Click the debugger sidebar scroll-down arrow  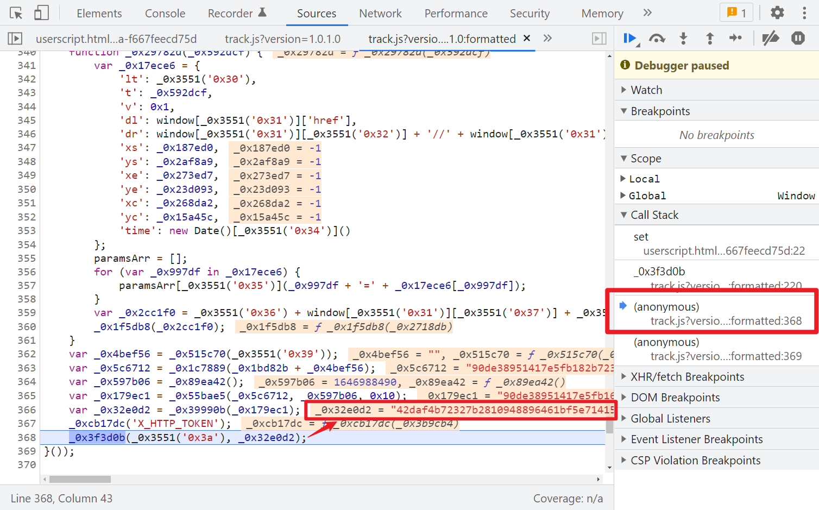coord(609,467)
